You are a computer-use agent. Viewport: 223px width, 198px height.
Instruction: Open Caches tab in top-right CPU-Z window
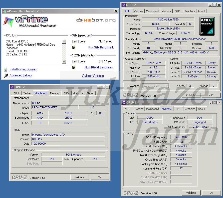tap(138, 11)
